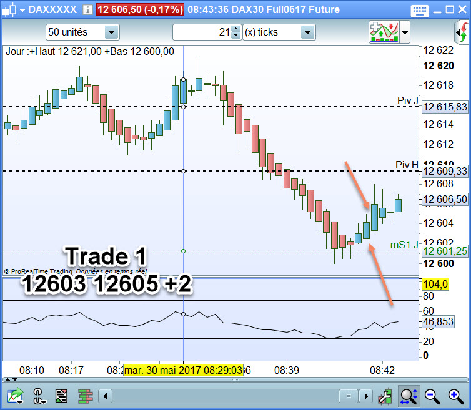The height and width of the screenshot is (410, 471).
Task: Click the zoom in magnifier icon
Action: (455, 396)
